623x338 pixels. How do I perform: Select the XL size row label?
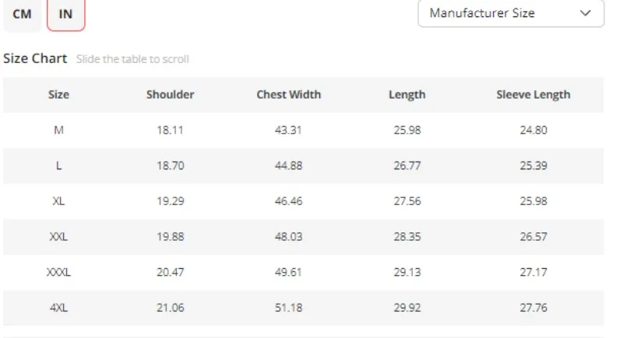(x=59, y=201)
